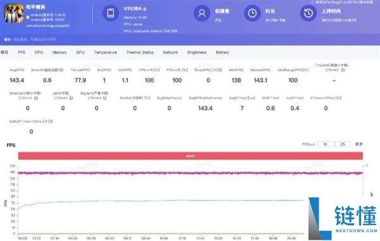Image resolution: width=380 pixels, height=241 pixels.
Task: Open the GPU tab
Action: [80, 52]
